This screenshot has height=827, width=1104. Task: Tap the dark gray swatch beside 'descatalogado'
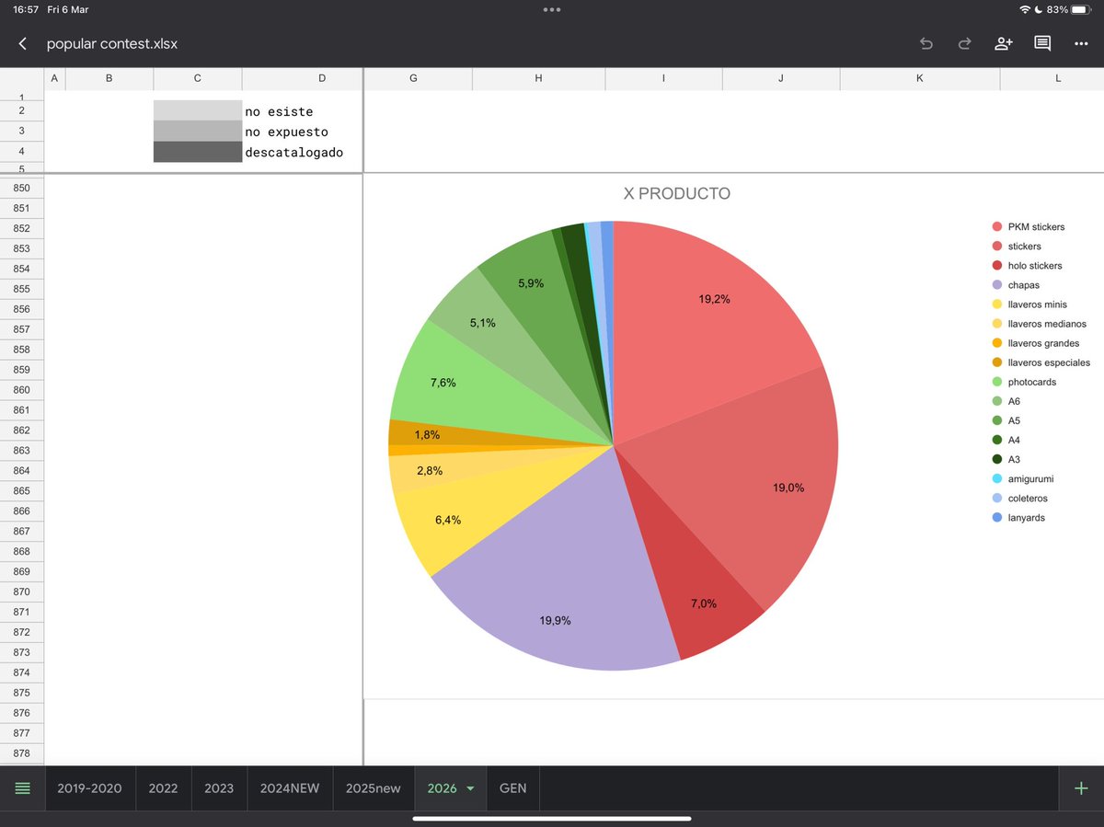[198, 152]
